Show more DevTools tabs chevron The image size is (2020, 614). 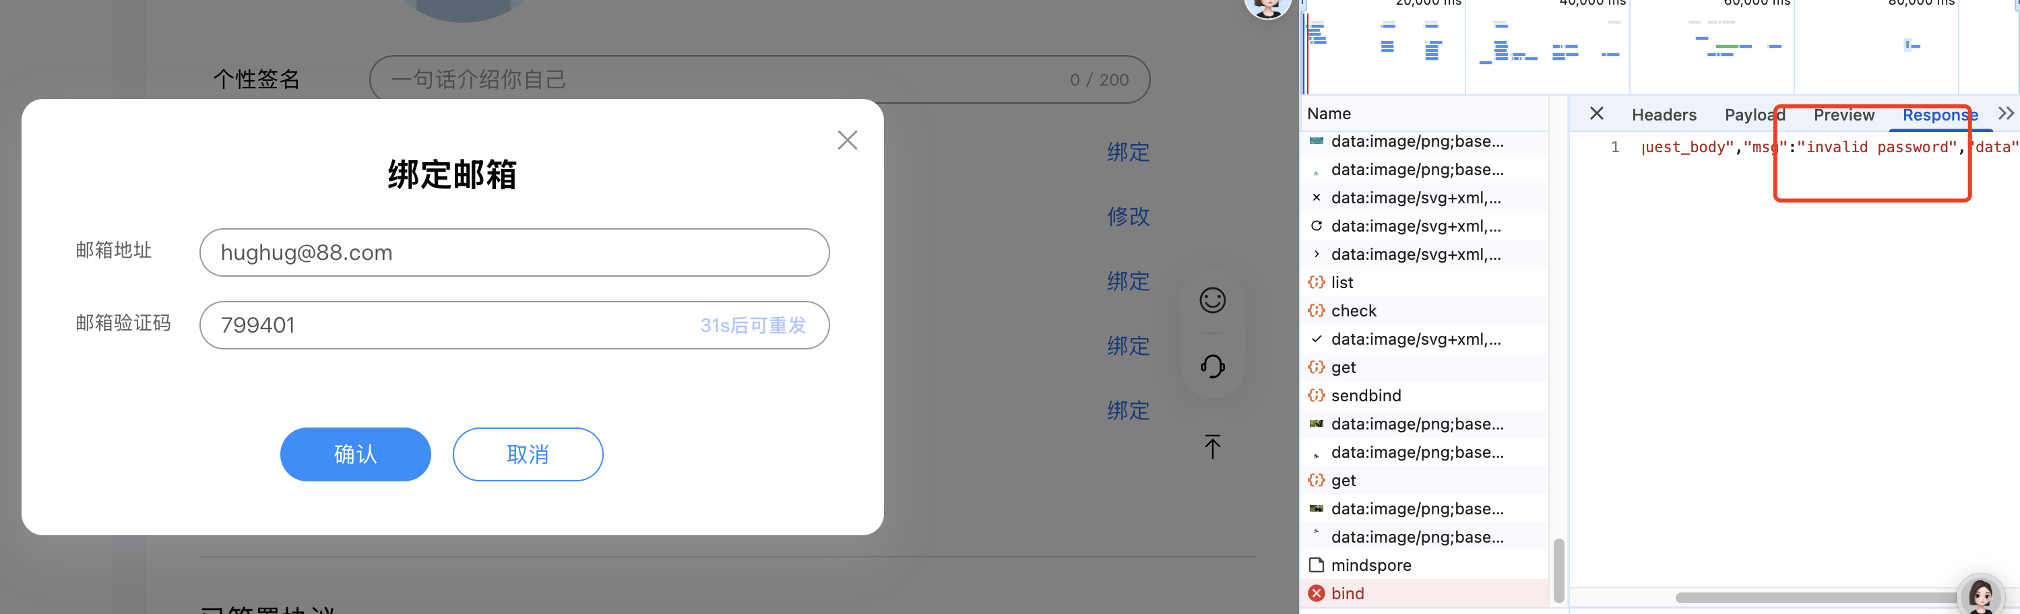point(2005,114)
